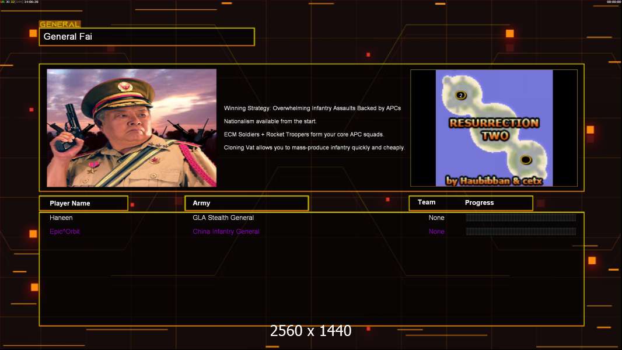This screenshot has height=350, width=622.
Task: Click GLA Stealth General army entry
Action: 223,218
